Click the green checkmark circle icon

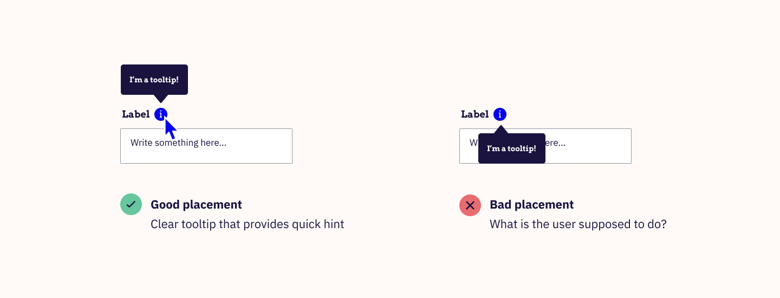click(x=131, y=204)
